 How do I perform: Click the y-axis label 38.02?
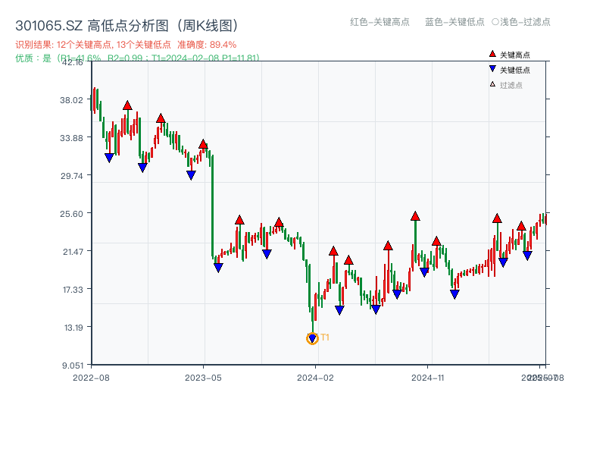pyautogui.click(x=71, y=100)
